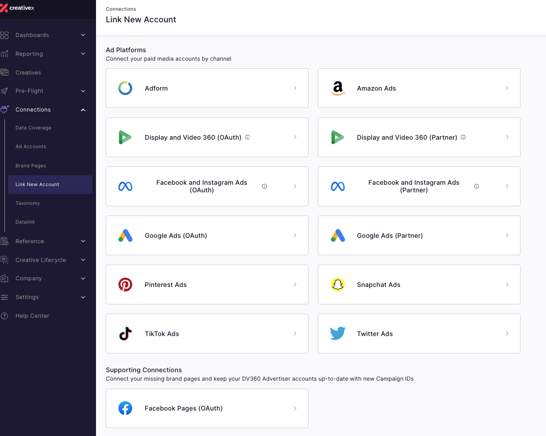Click the Reporting chart icon
Screen dimensions: 546x436
[x=4, y=54]
